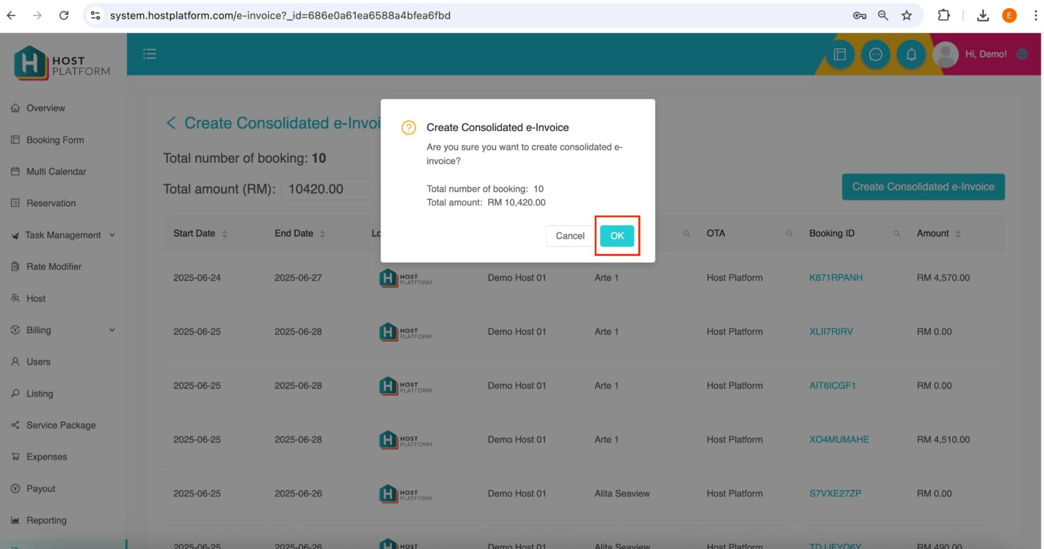This screenshot has height=549, width=1044.
Task: Open booking K871RPANH
Action: 836,278
